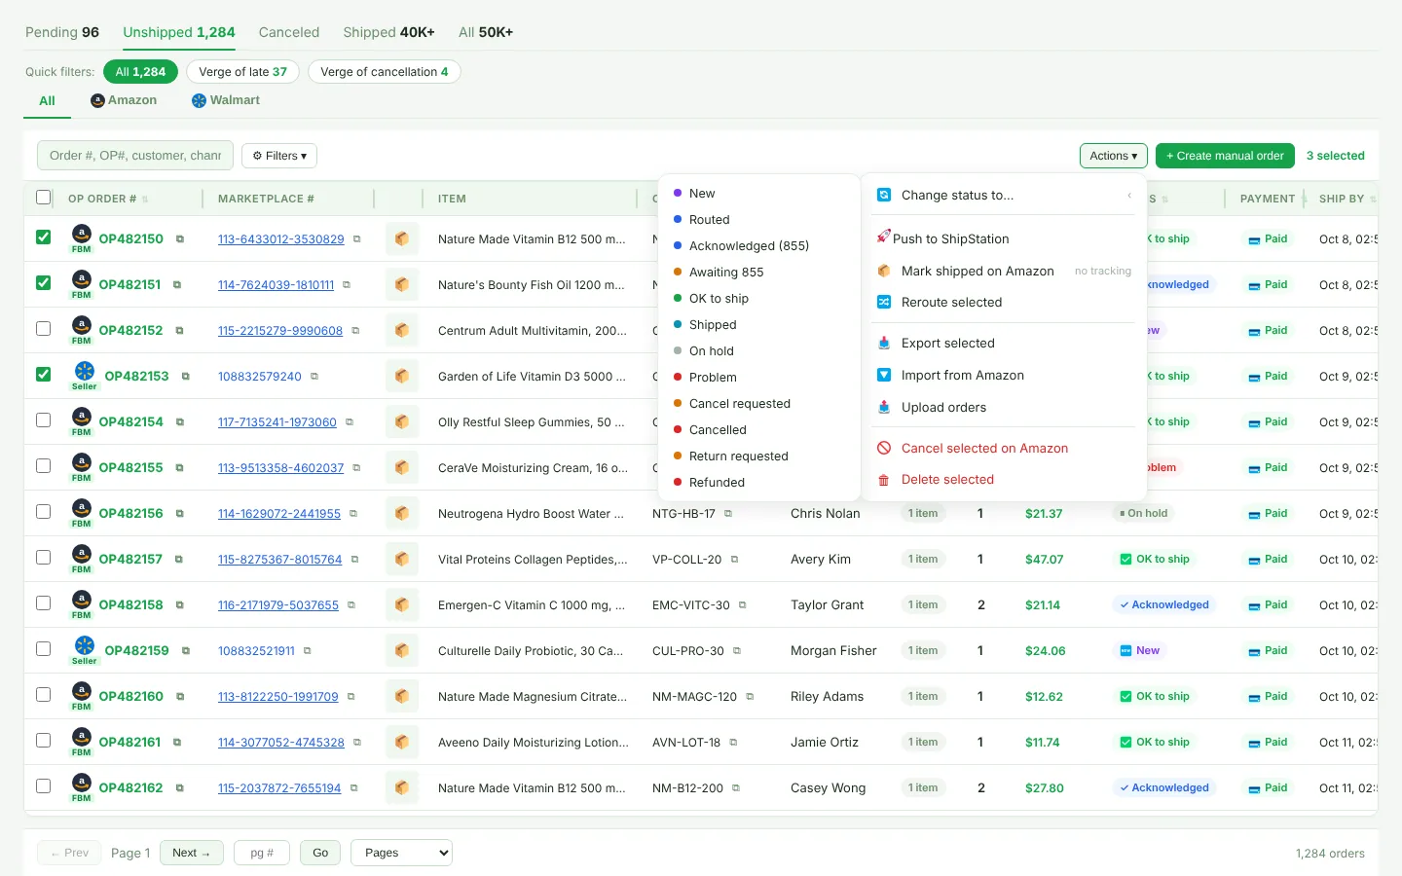
Task: Click the package icon for Centrum Adult Multivitamin
Action: [401, 331]
